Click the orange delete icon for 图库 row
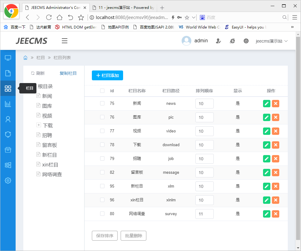Screen dimensions: 301x251 pyautogui.click(x=276, y=117)
